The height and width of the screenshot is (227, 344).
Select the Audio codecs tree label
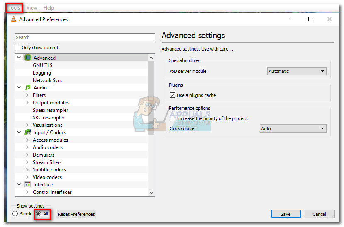coord(48,147)
